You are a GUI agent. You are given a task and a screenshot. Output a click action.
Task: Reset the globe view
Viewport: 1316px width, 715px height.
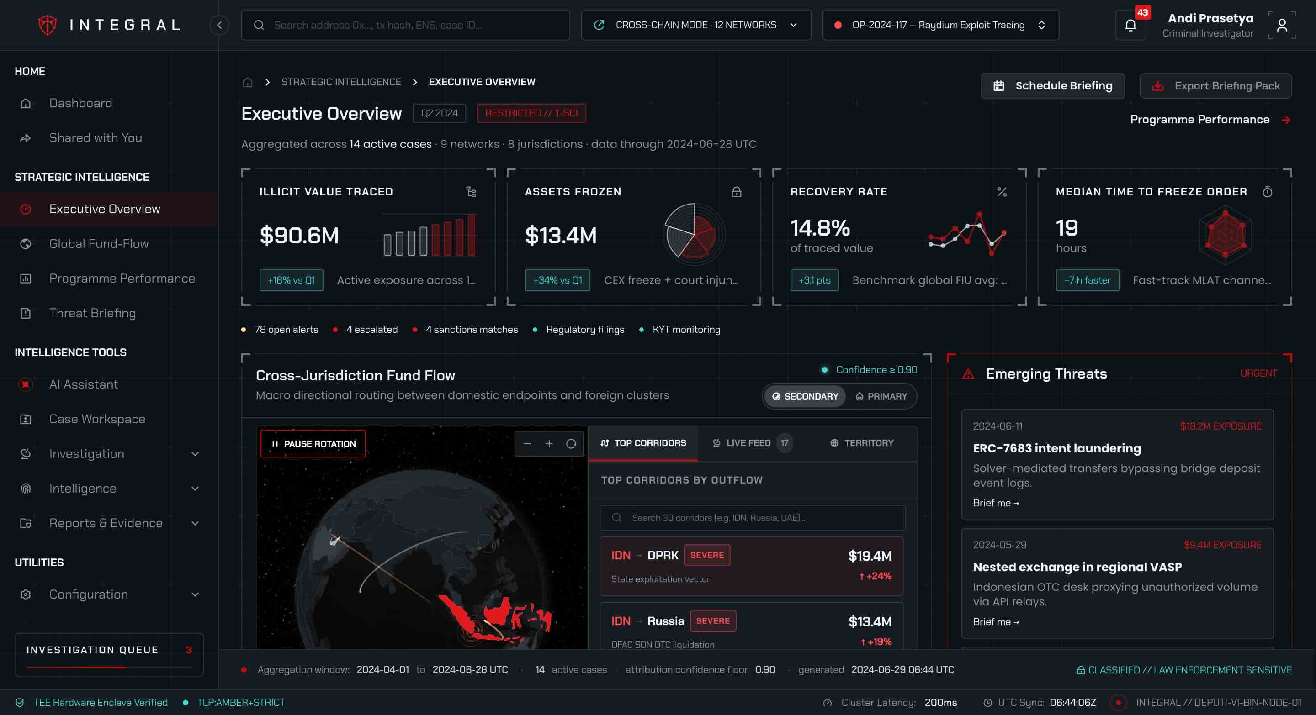[x=571, y=443]
